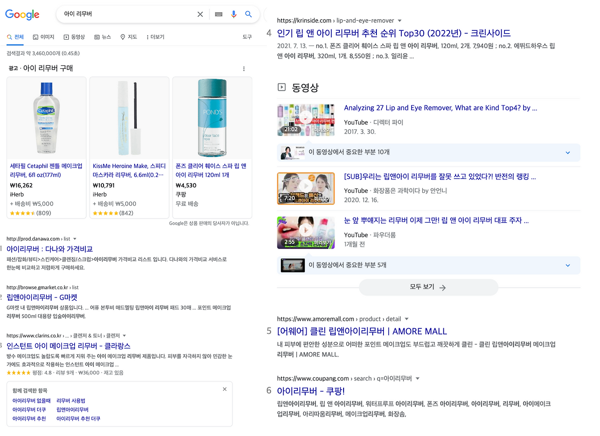
Task: Switch to the 뉴스 tab
Action: [x=103, y=37]
